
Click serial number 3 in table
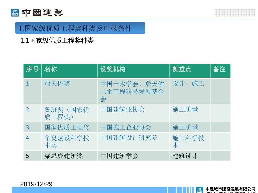(x=28, y=127)
